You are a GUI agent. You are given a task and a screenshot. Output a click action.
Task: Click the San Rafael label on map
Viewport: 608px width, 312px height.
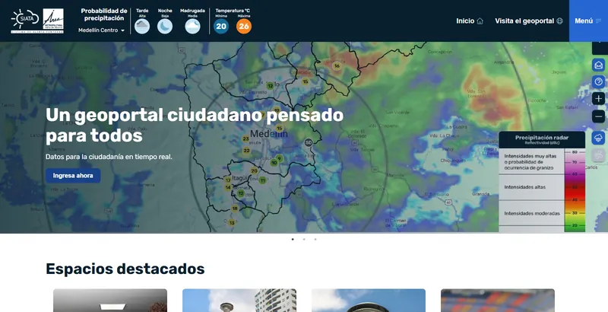567,107
